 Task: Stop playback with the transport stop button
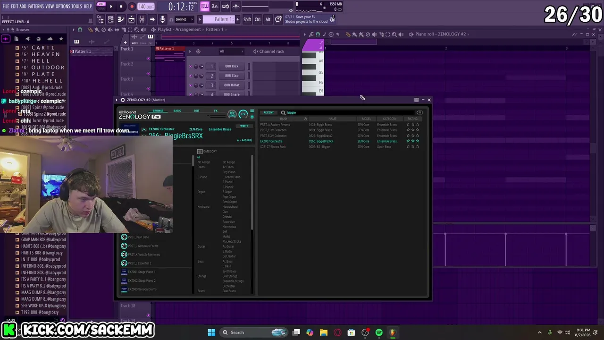coord(121,7)
